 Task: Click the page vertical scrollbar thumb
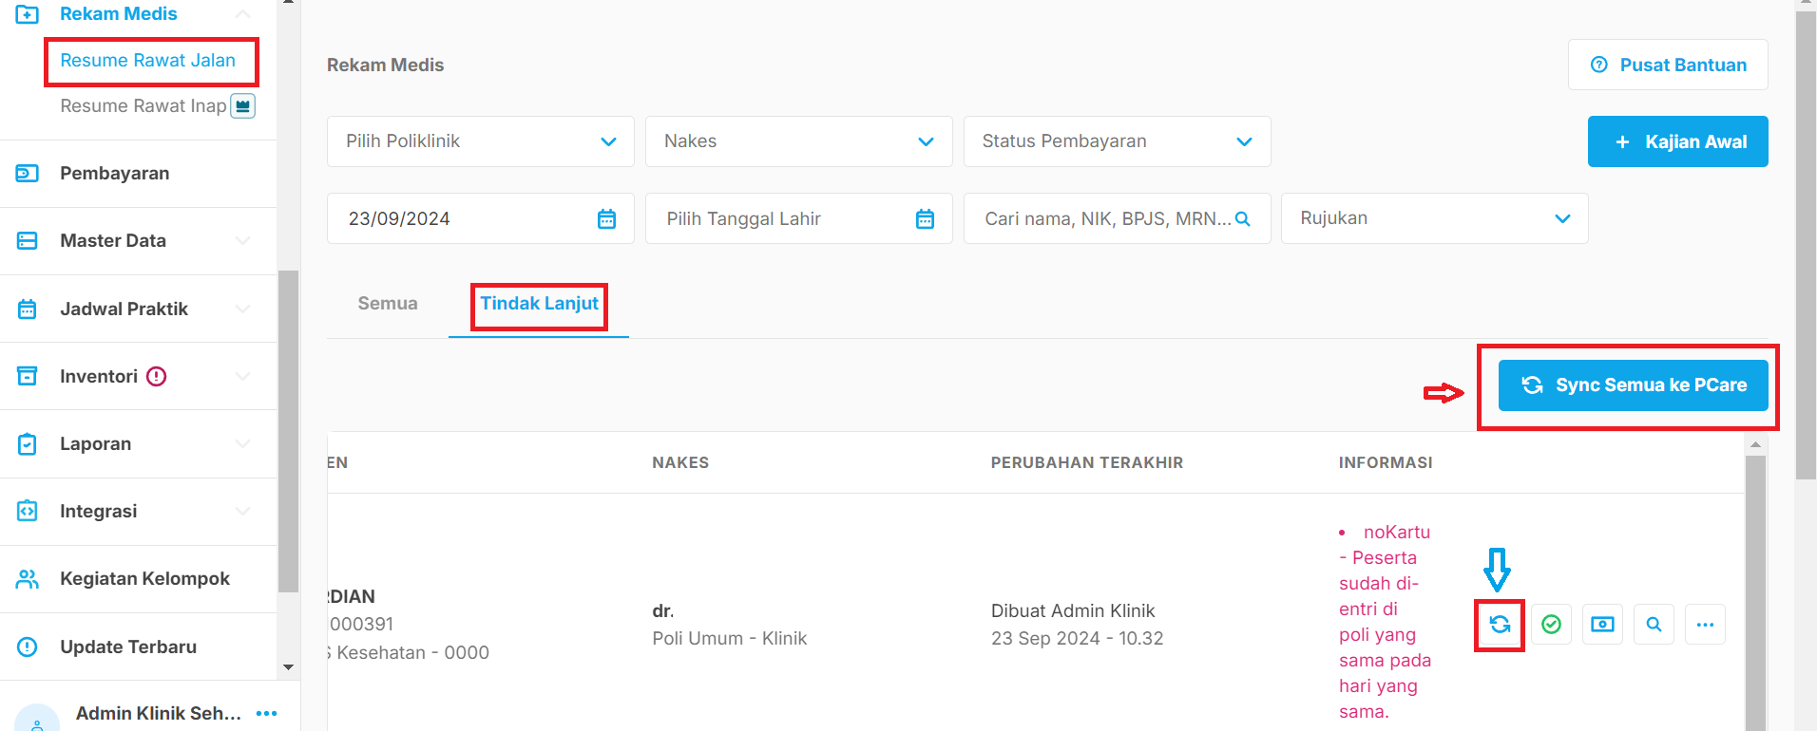[1806, 247]
